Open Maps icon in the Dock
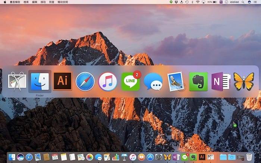Image resolution: width=261 pixels, height=163 pixels. tap(81, 157)
